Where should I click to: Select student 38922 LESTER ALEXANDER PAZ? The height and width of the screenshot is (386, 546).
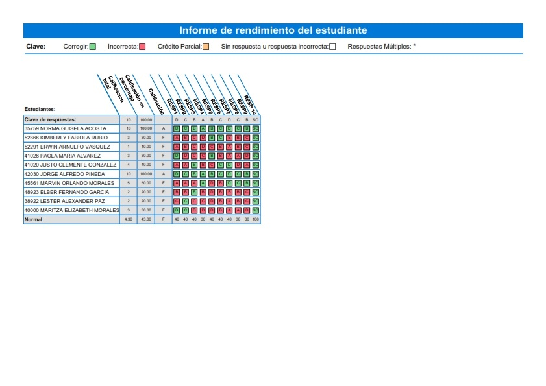click(64, 201)
